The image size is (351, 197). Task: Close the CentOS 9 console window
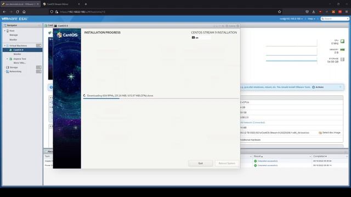(x=237, y=26)
